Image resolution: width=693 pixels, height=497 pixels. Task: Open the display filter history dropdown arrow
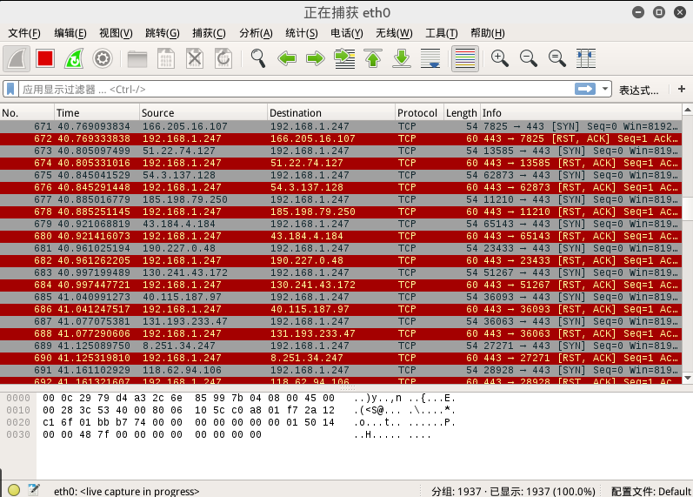(x=604, y=89)
